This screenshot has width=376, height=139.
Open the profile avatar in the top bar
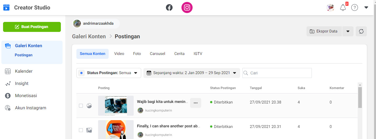pyautogui.click(x=330, y=8)
